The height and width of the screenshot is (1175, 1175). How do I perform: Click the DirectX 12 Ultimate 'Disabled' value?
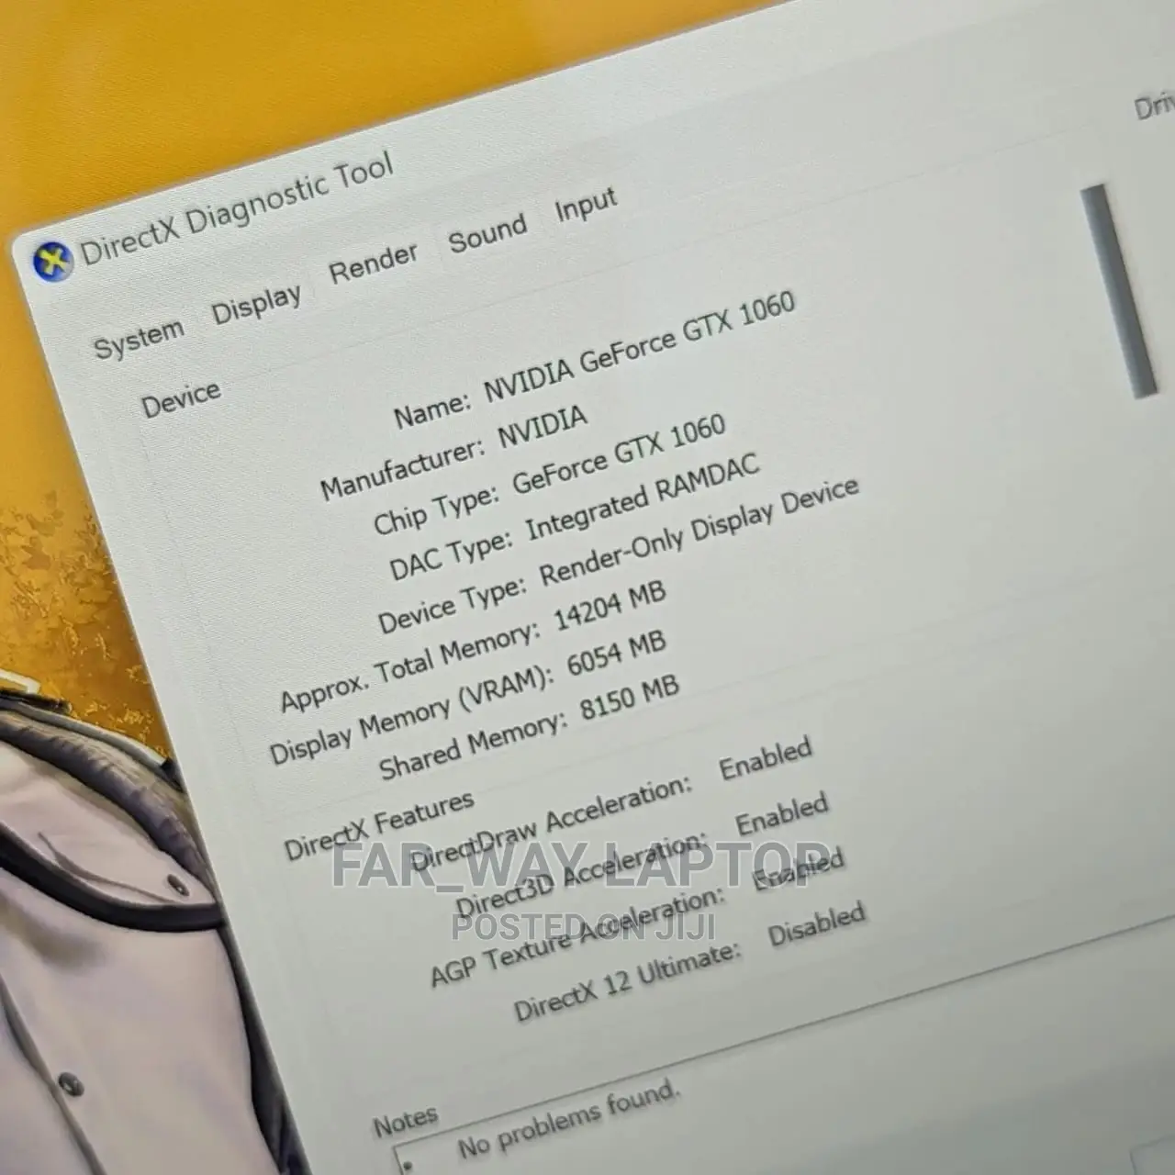(816, 923)
